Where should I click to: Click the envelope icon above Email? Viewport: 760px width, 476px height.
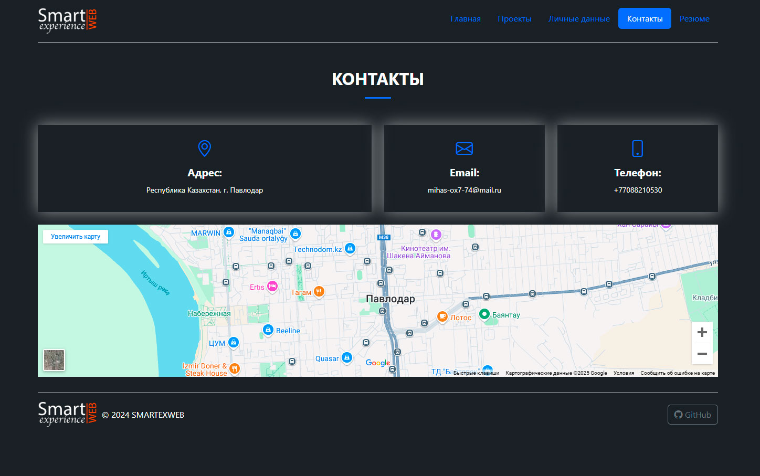[x=464, y=149]
